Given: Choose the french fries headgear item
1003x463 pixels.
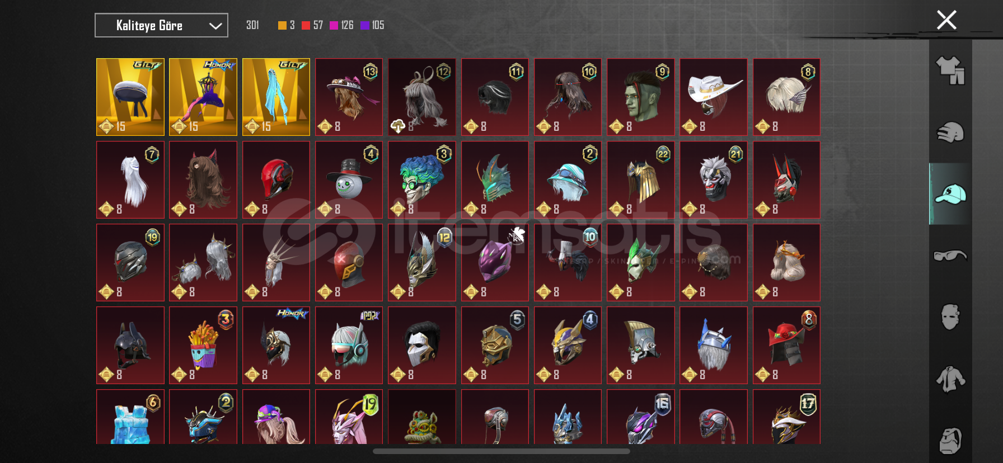Looking at the screenshot, I should point(203,345).
